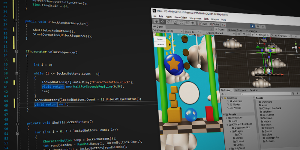The height and width of the screenshot is (150, 300).
Task: Switch to the Asset Store tab
Action: [235, 30]
